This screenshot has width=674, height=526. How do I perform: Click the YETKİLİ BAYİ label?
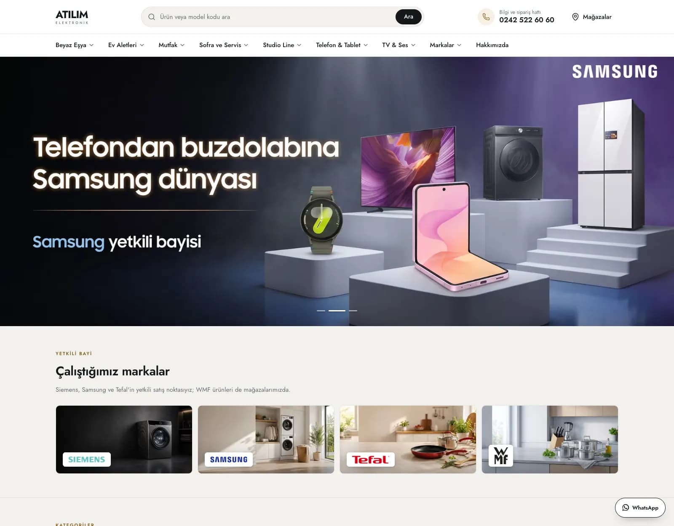click(74, 353)
